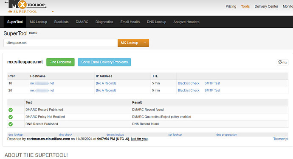Run SMTP Test for Pref 20 row
The width and height of the screenshot is (293, 159).
pos(212,90)
